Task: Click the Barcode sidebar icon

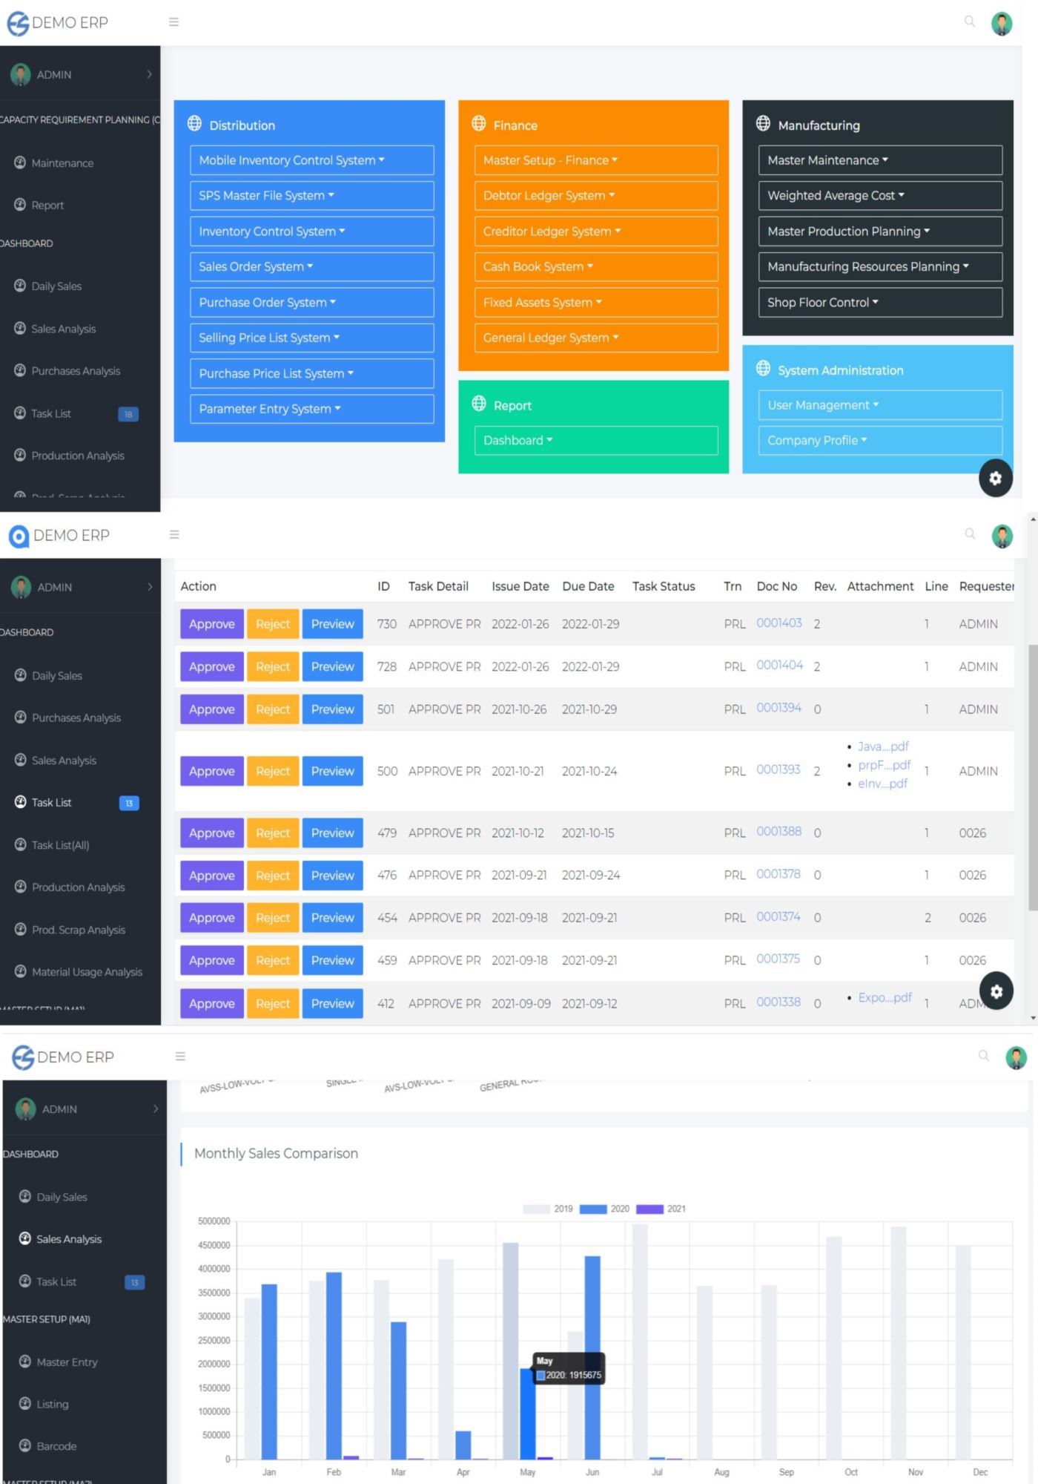Action: 25,1445
